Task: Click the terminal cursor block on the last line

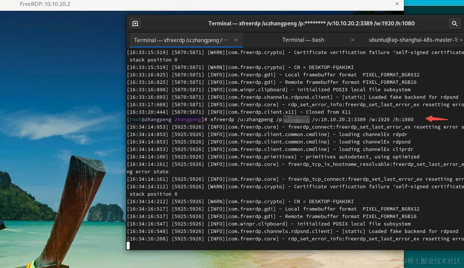Action: tap(128, 246)
